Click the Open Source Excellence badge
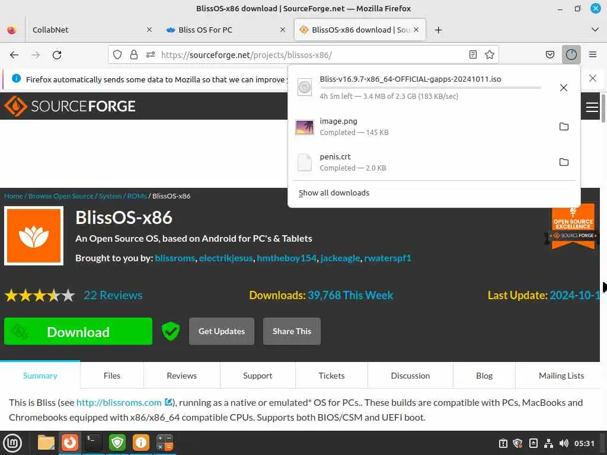 point(573,226)
